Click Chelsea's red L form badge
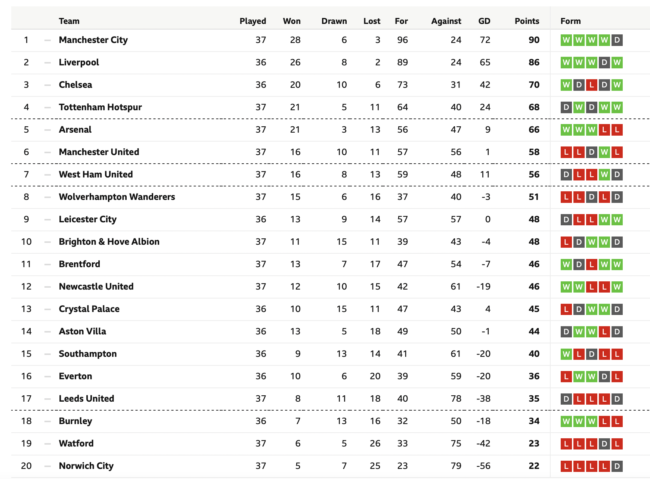The image size is (650, 479). click(591, 85)
